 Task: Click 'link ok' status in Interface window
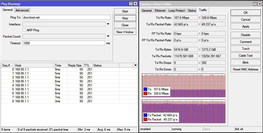pos(239,129)
